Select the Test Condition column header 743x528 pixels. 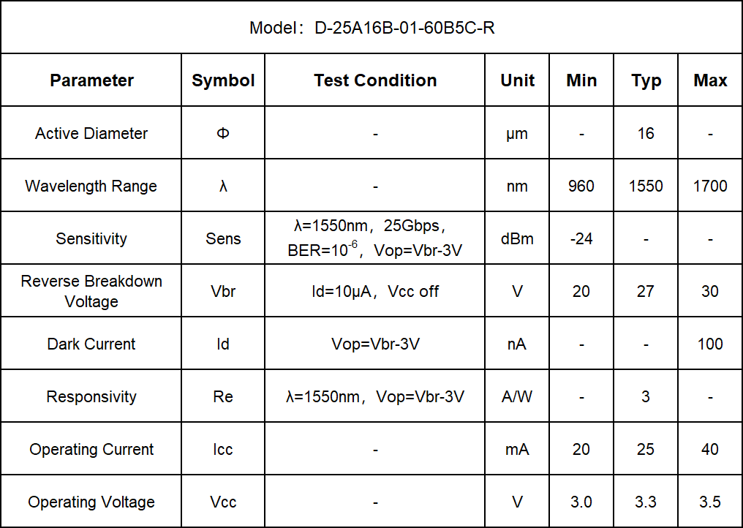pyautogui.click(x=375, y=80)
